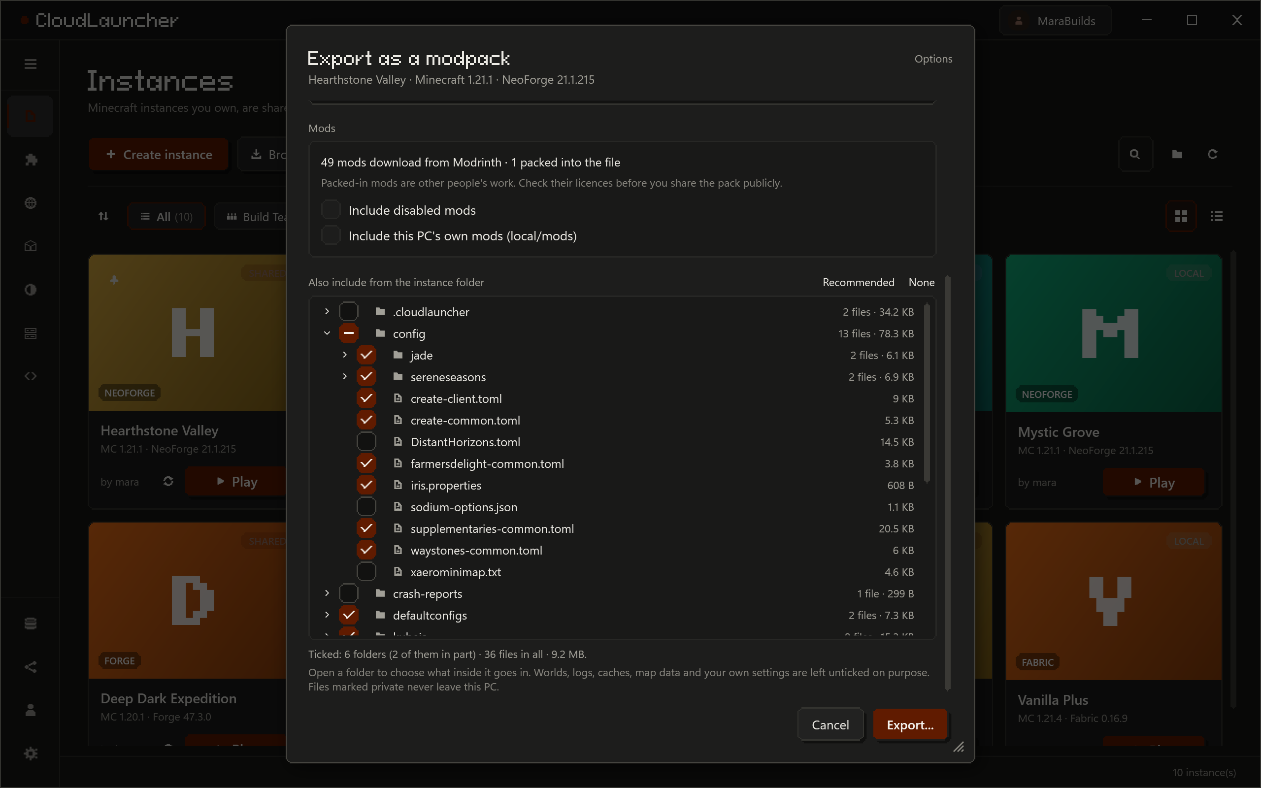Viewport: 1261px width, 788px height.
Task: Untick the jade folder checkbox
Action: [x=366, y=355]
